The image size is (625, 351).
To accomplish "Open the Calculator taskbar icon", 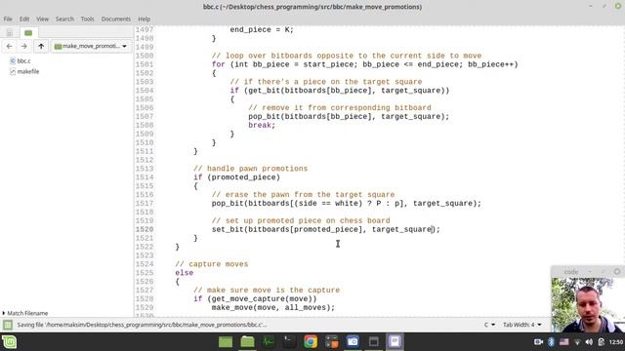I will click(x=332, y=342).
